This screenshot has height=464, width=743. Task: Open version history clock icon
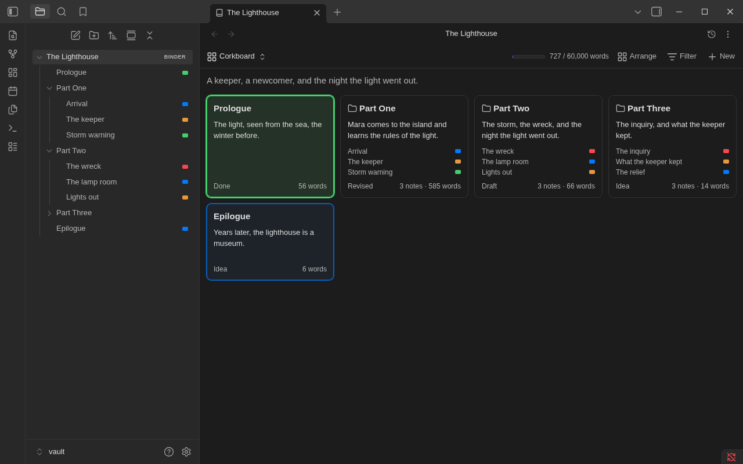tap(712, 34)
